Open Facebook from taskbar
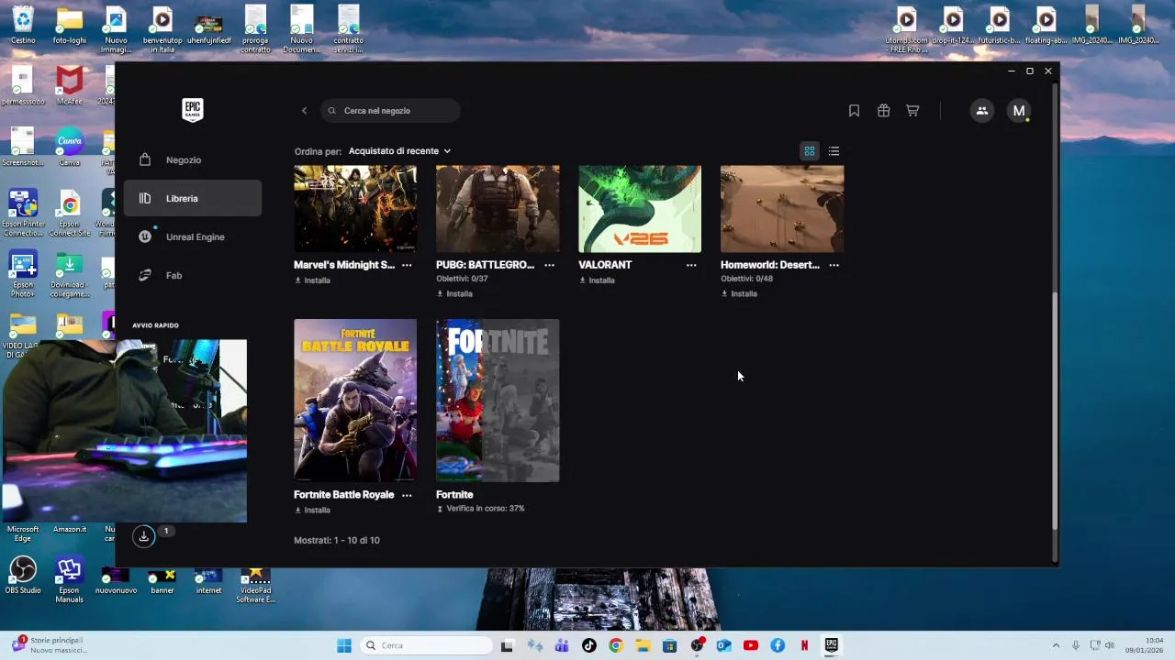Screen dimensions: 1175x660 (778, 645)
